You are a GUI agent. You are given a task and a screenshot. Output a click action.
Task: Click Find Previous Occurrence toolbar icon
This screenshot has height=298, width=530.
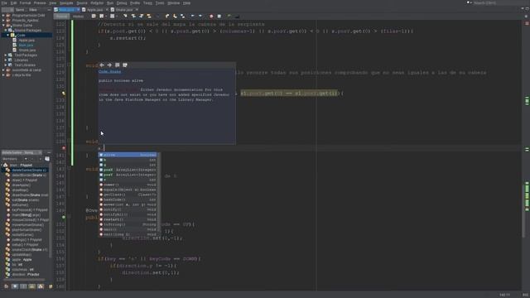pyautogui.click(x=133, y=17)
